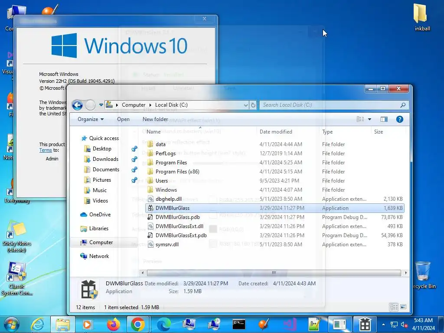Click the change view icon

click(360, 119)
